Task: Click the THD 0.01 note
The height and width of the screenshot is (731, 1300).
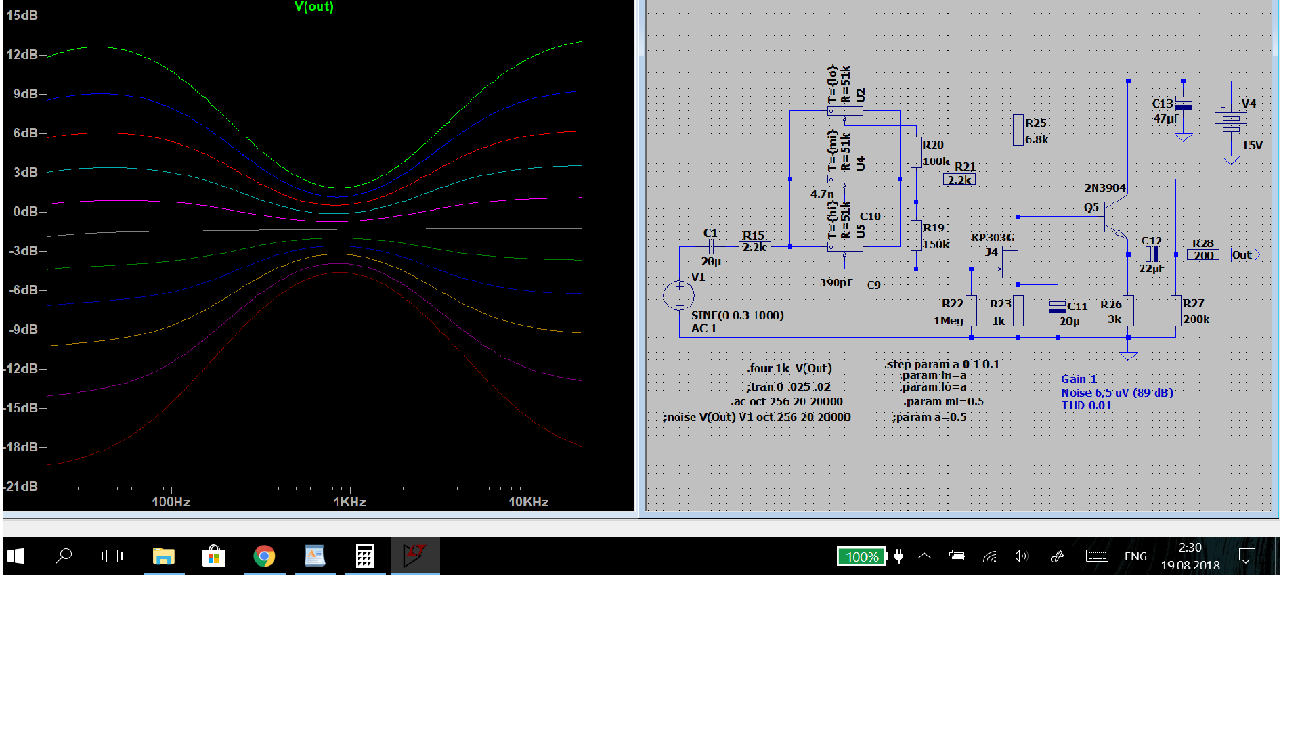Action: coord(1086,406)
